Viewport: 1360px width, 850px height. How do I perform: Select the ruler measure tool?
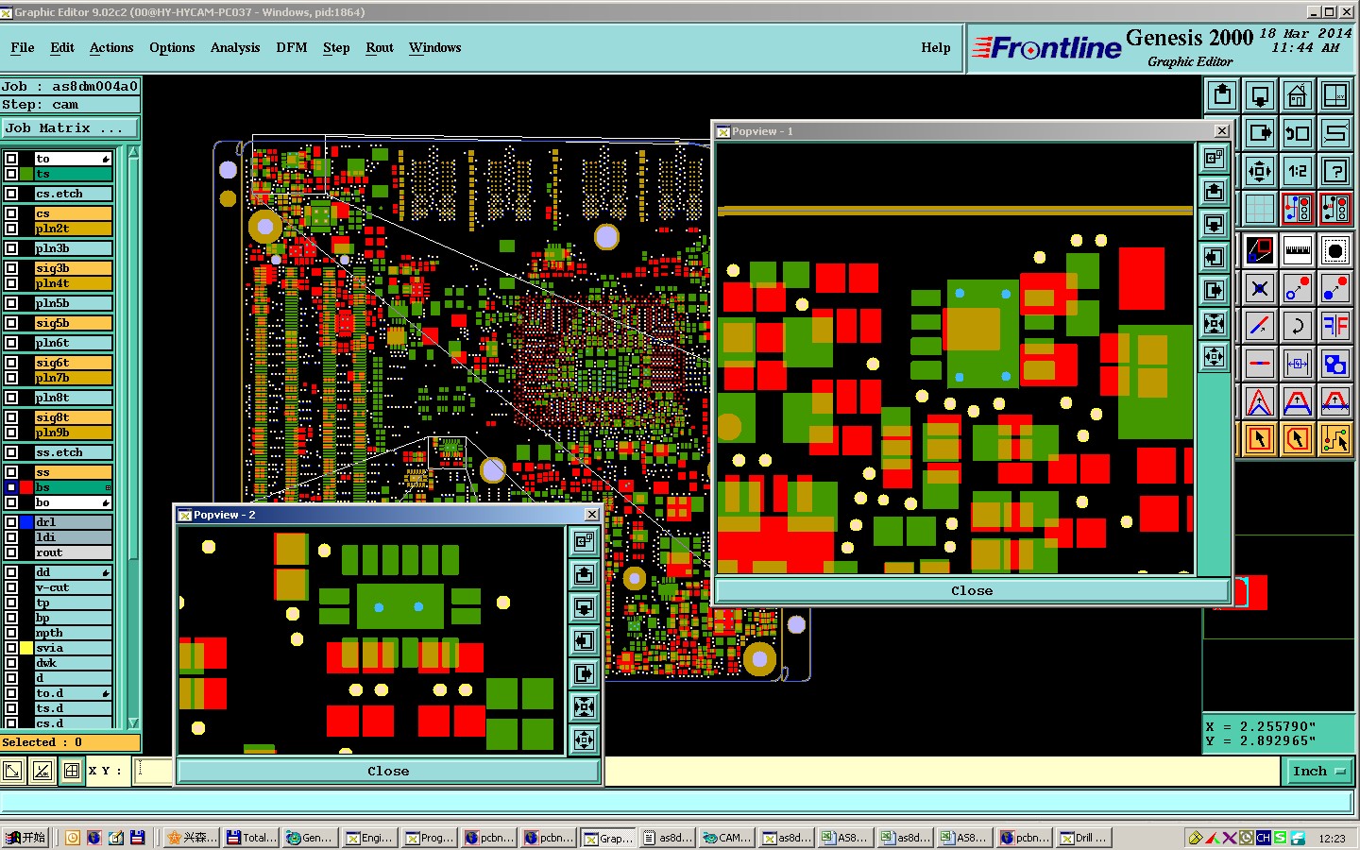click(1298, 250)
